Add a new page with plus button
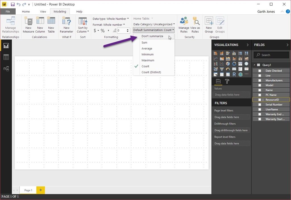The image size is (291, 200). [x=41, y=190]
